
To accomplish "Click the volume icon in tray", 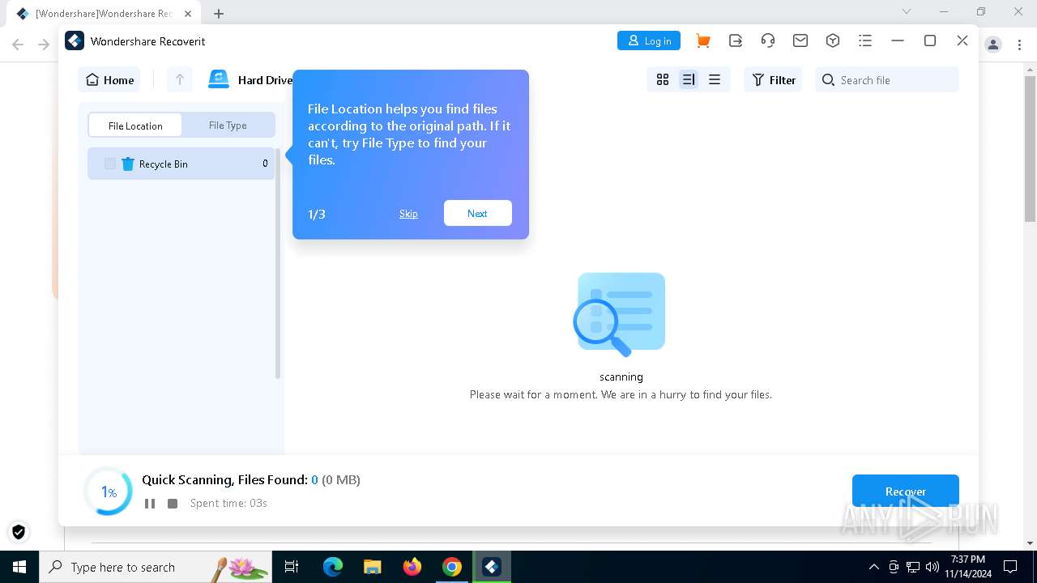I will click(x=932, y=567).
